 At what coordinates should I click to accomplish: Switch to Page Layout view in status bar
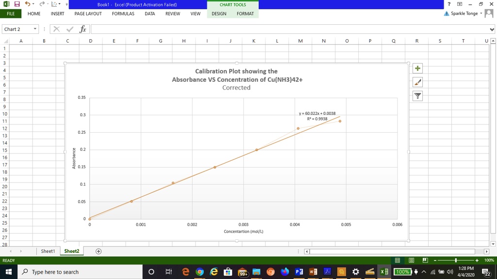tap(412, 260)
